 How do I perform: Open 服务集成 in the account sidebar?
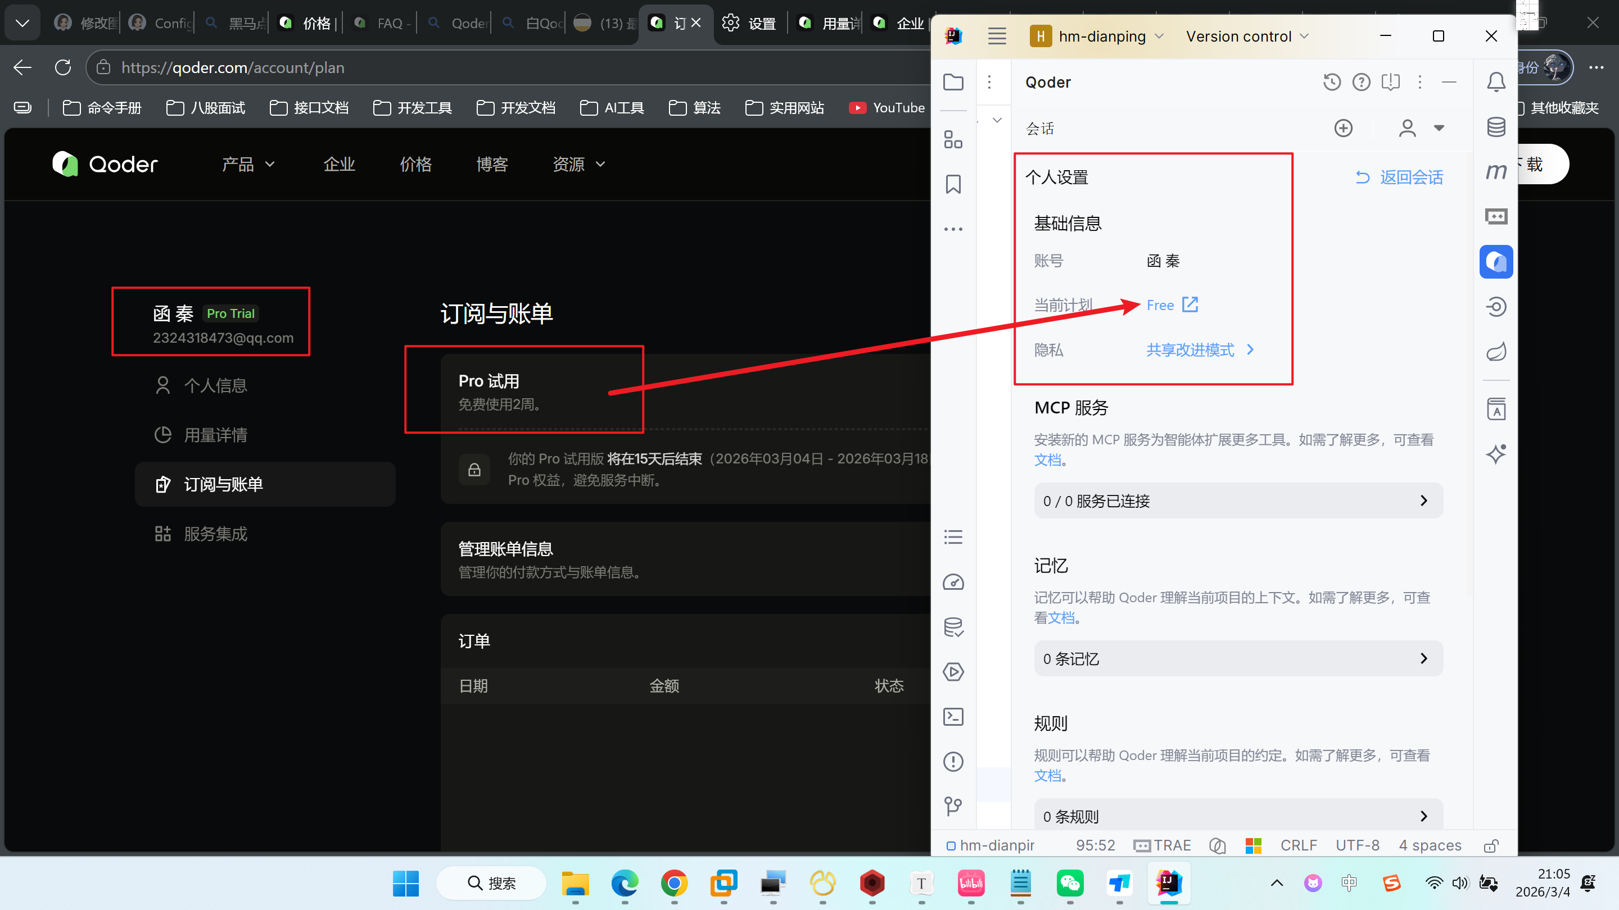(201, 534)
